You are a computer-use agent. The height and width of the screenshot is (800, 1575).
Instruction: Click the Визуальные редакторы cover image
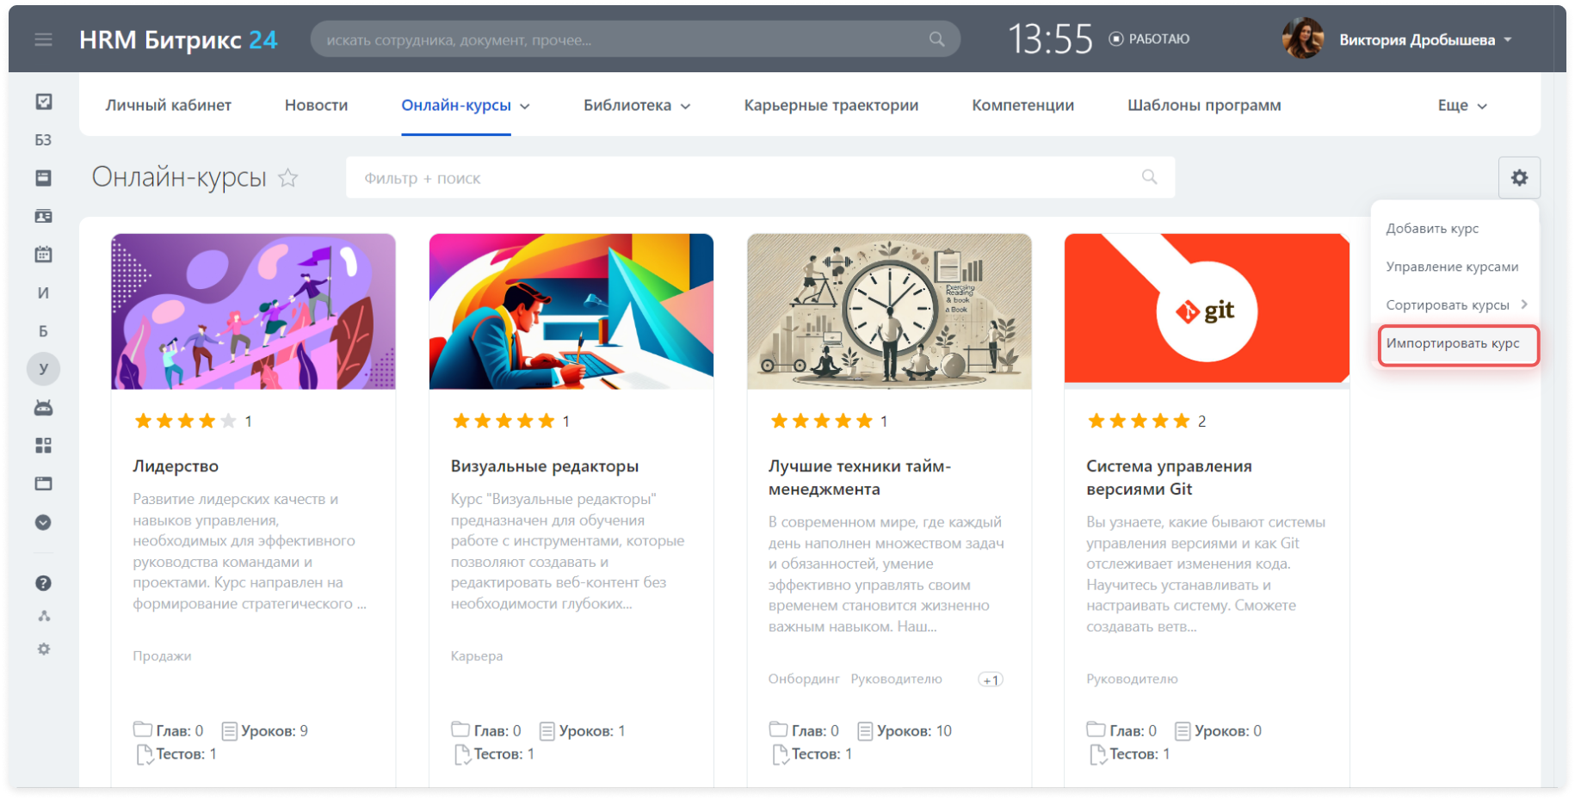point(571,311)
